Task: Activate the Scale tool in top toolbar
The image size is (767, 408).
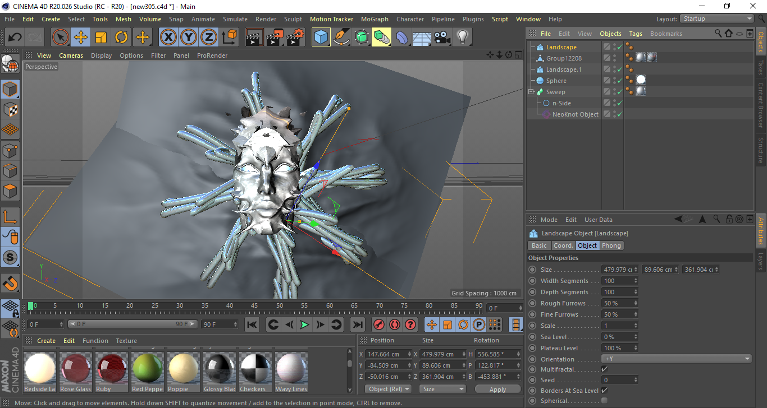Action: (101, 38)
